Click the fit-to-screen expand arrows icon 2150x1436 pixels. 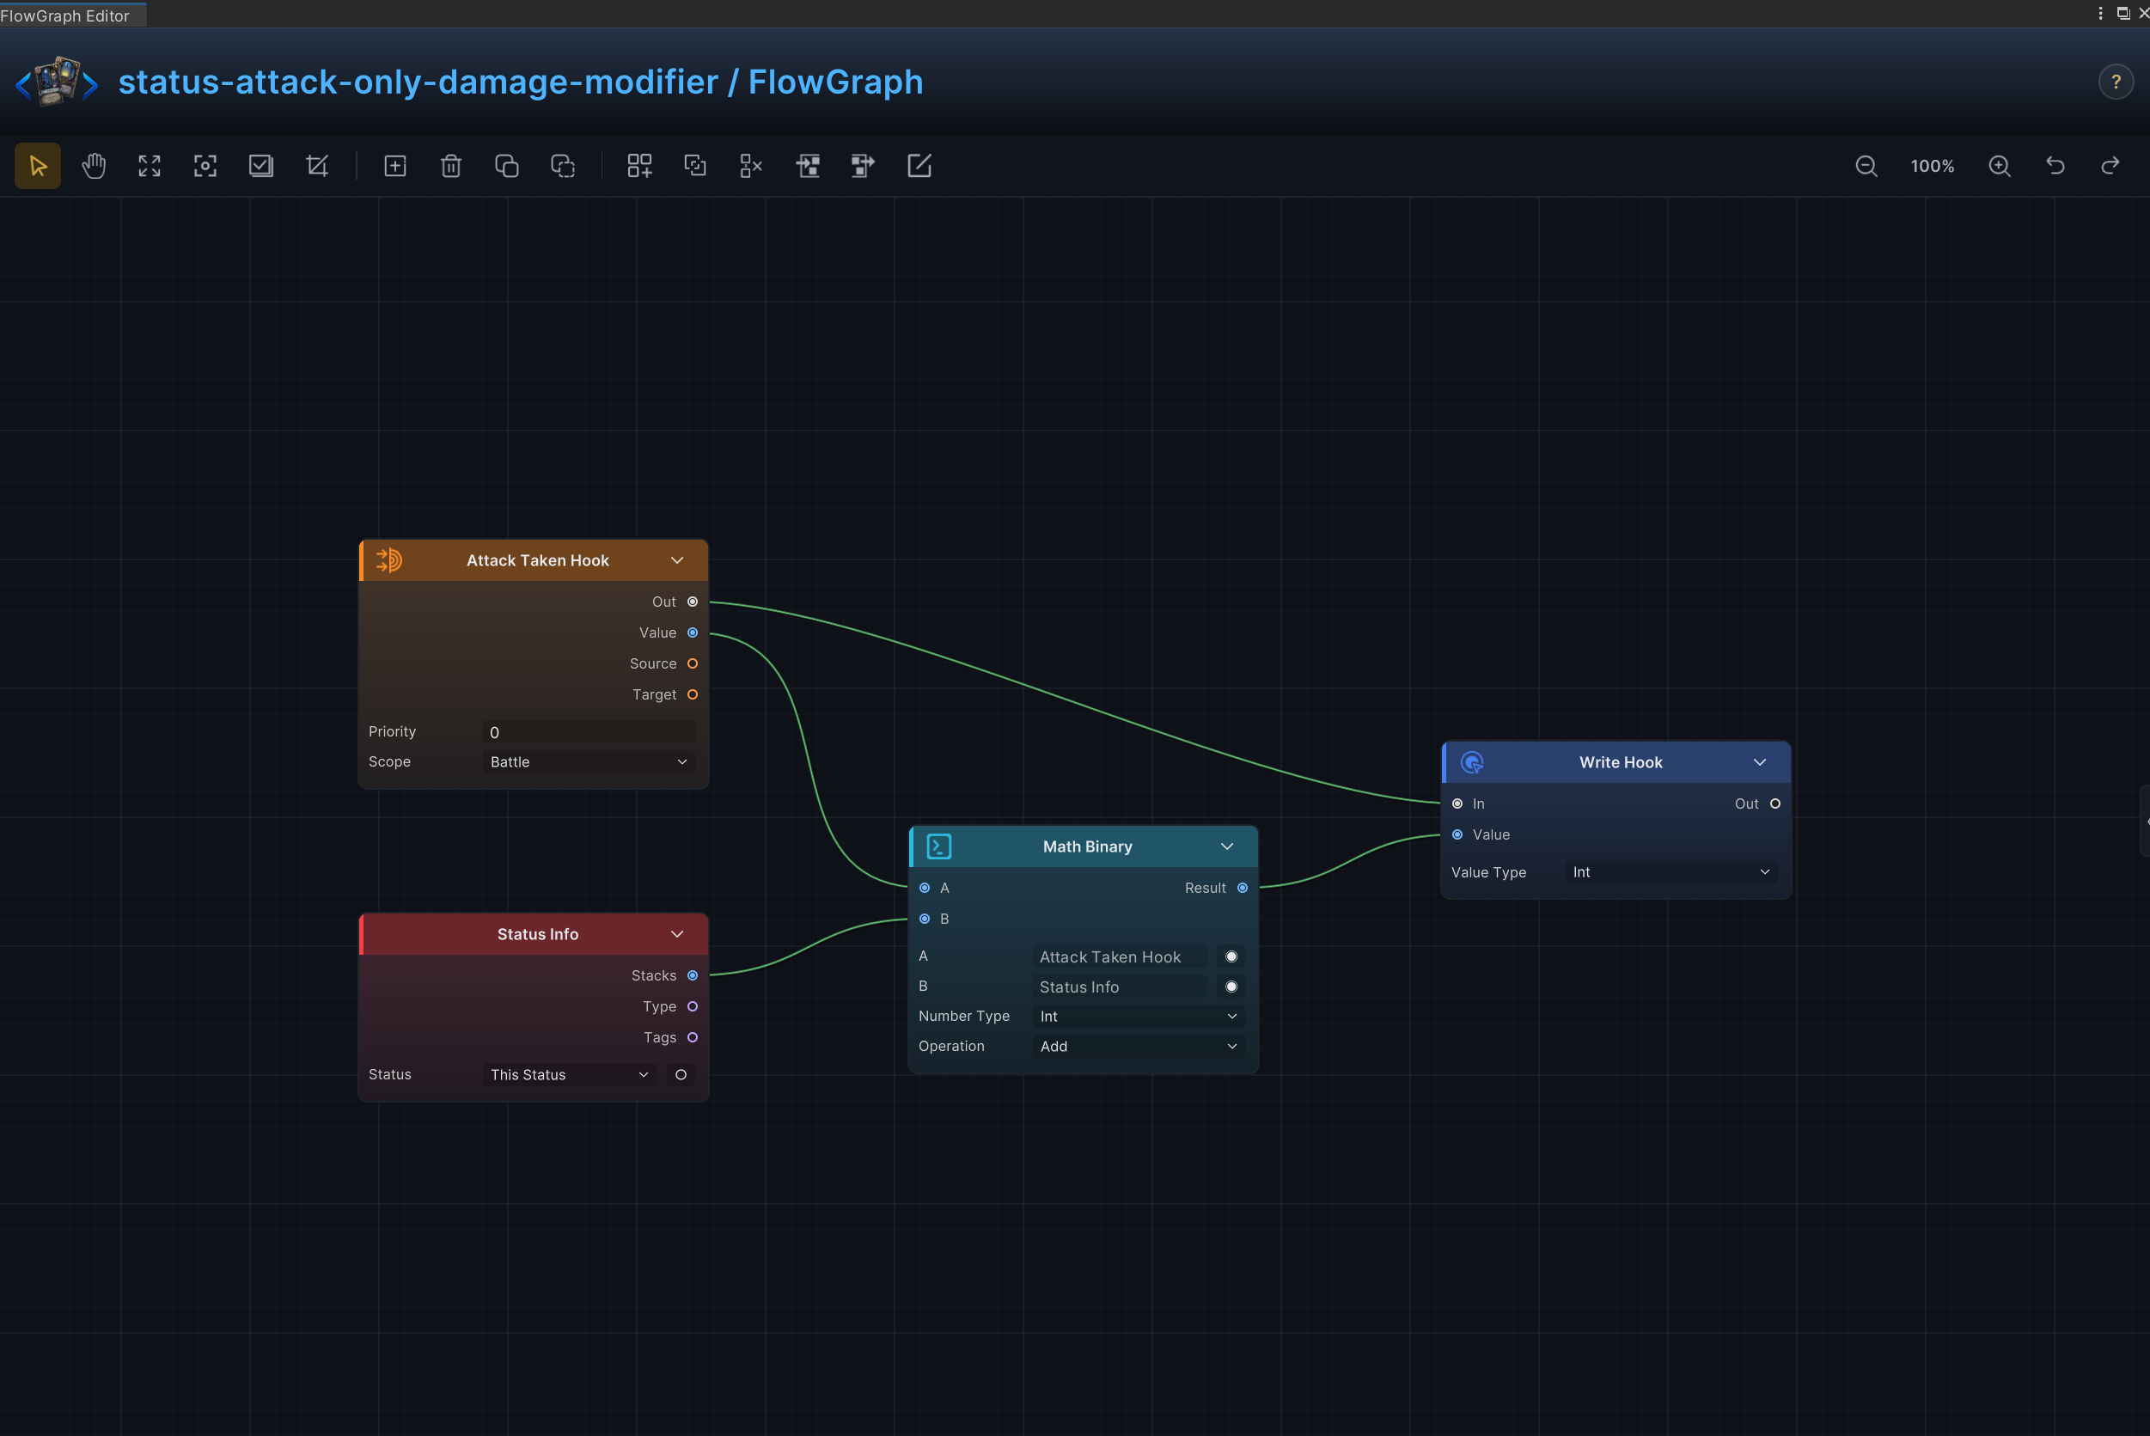coord(150,166)
